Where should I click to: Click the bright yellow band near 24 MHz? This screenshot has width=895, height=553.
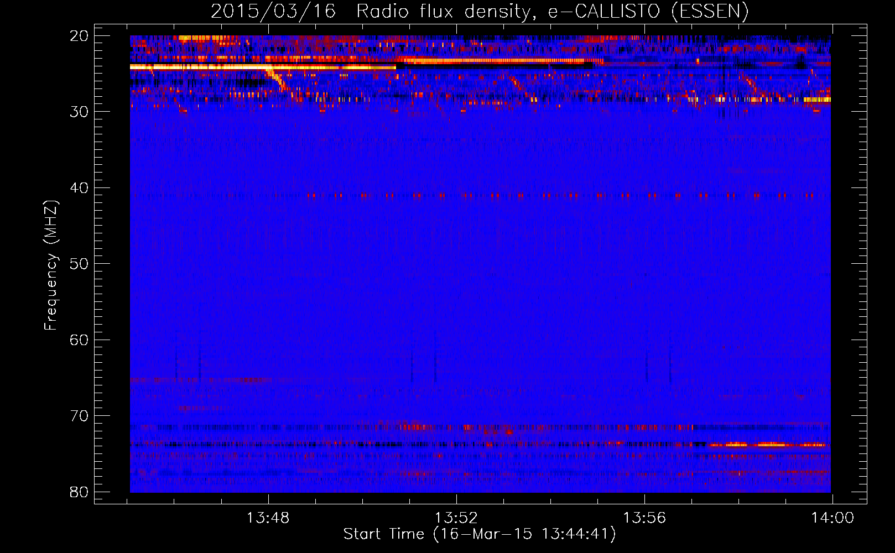(x=263, y=67)
